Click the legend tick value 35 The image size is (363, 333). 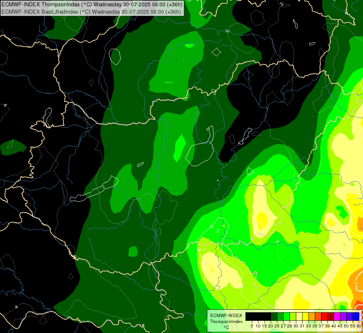coord(315,326)
